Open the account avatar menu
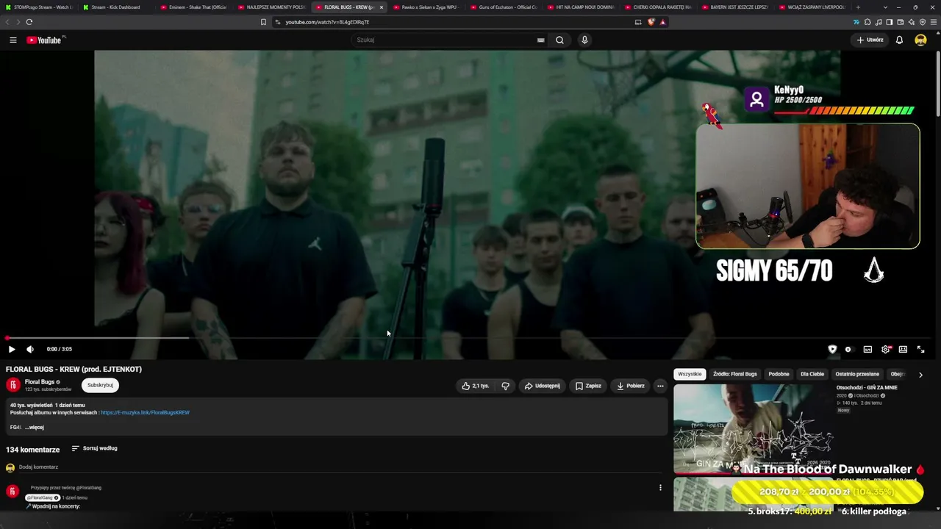941x529 pixels. click(x=920, y=40)
